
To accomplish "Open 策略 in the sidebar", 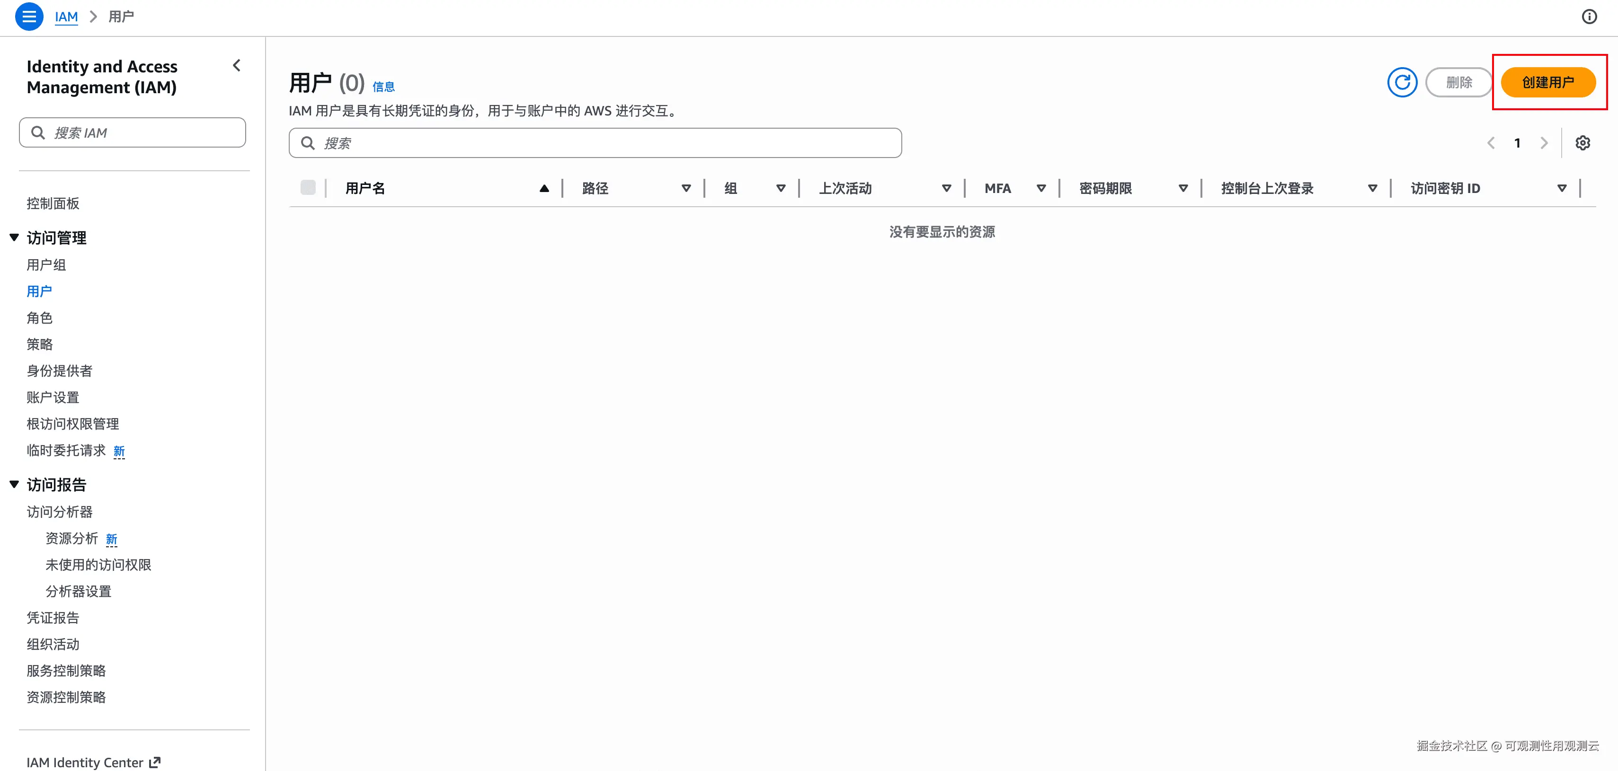I will click(40, 344).
